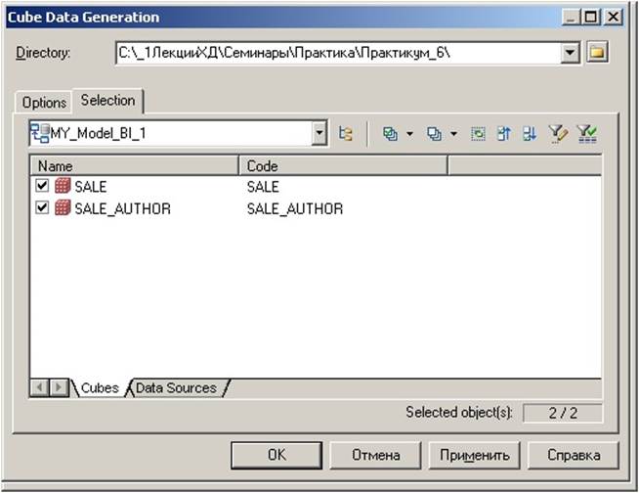The width and height of the screenshot is (639, 493).
Task: Click the 2 / 2 selected objects counter
Action: point(563,413)
